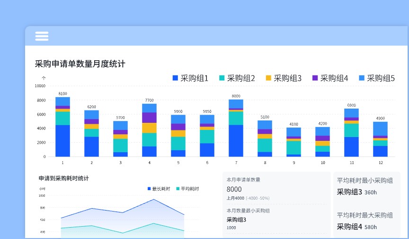Click the 8100 bar total label
409x239 pixels.
coord(62,93)
